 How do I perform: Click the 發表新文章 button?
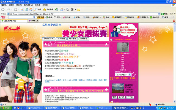[x=49, y=39]
